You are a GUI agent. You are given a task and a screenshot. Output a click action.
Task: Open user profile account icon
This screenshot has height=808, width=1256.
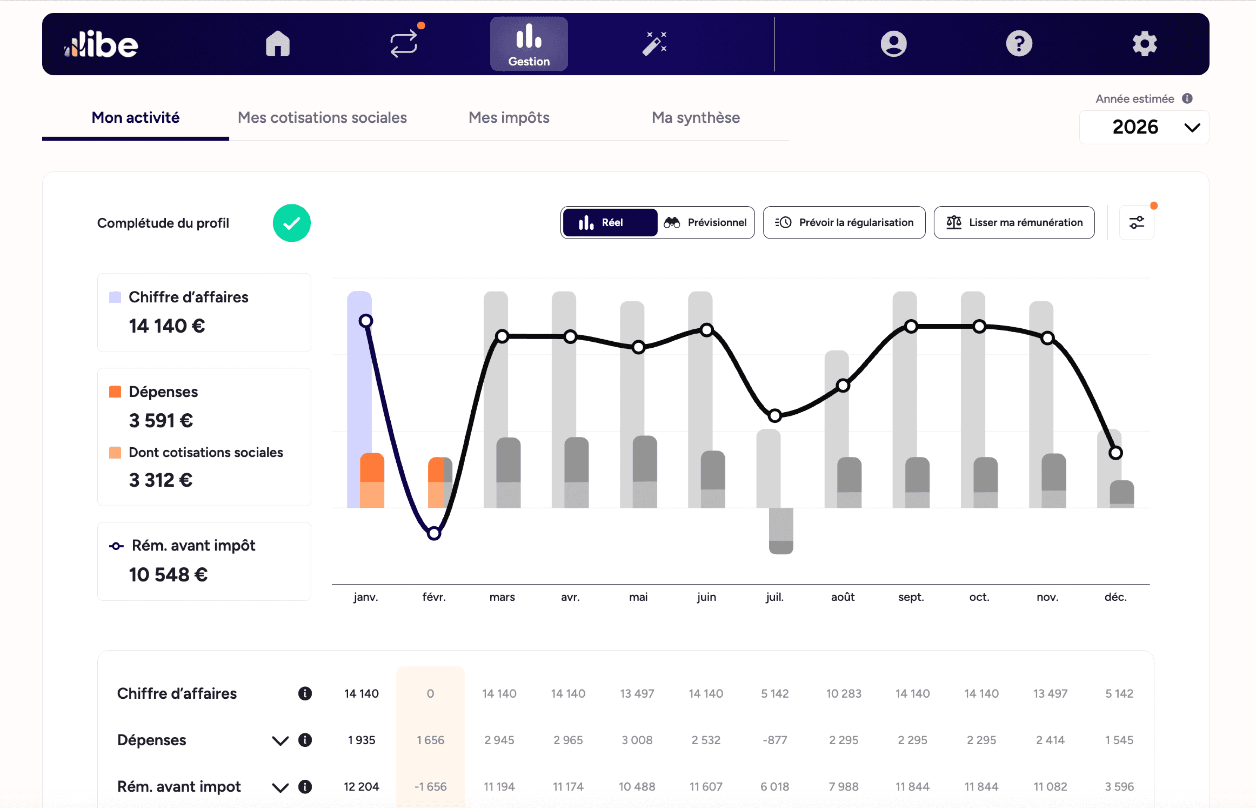point(893,44)
